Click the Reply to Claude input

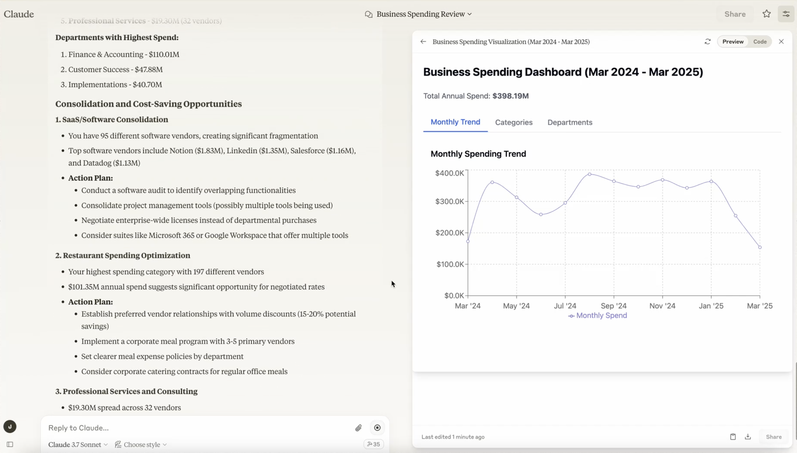point(198,428)
